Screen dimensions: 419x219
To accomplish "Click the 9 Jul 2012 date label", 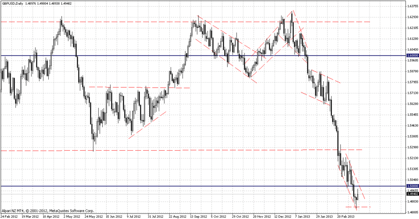I will (x=134, y=217).
